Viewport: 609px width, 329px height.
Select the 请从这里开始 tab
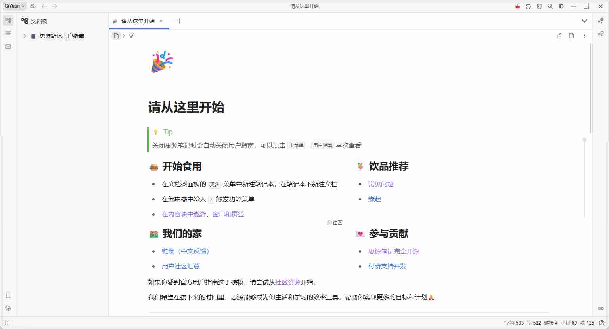(138, 21)
